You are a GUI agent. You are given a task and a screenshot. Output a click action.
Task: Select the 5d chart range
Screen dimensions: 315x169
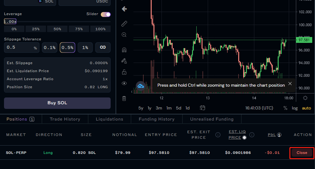[178, 108]
